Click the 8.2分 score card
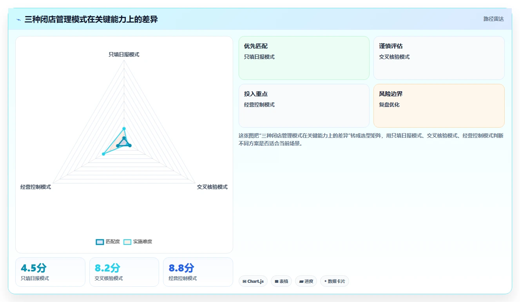The height and width of the screenshot is (302, 520). pos(124,272)
